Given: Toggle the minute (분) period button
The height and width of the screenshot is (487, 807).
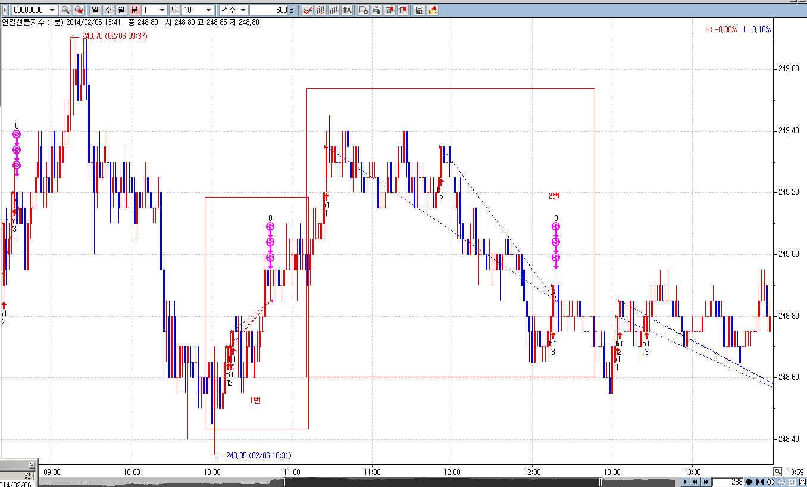Looking at the screenshot, I should click(x=134, y=10).
